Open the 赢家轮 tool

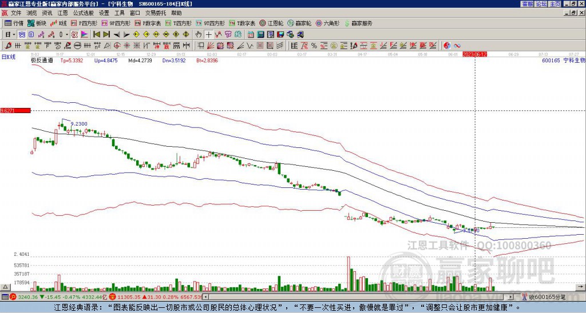pyautogui.click(x=299, y=23)
